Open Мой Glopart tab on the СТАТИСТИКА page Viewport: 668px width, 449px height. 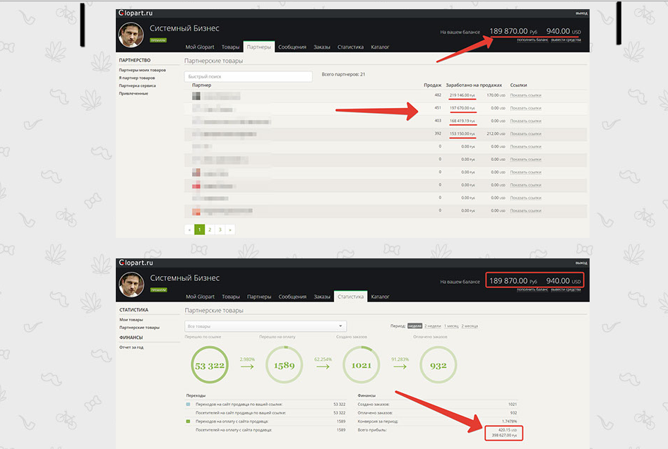[201, 297]
